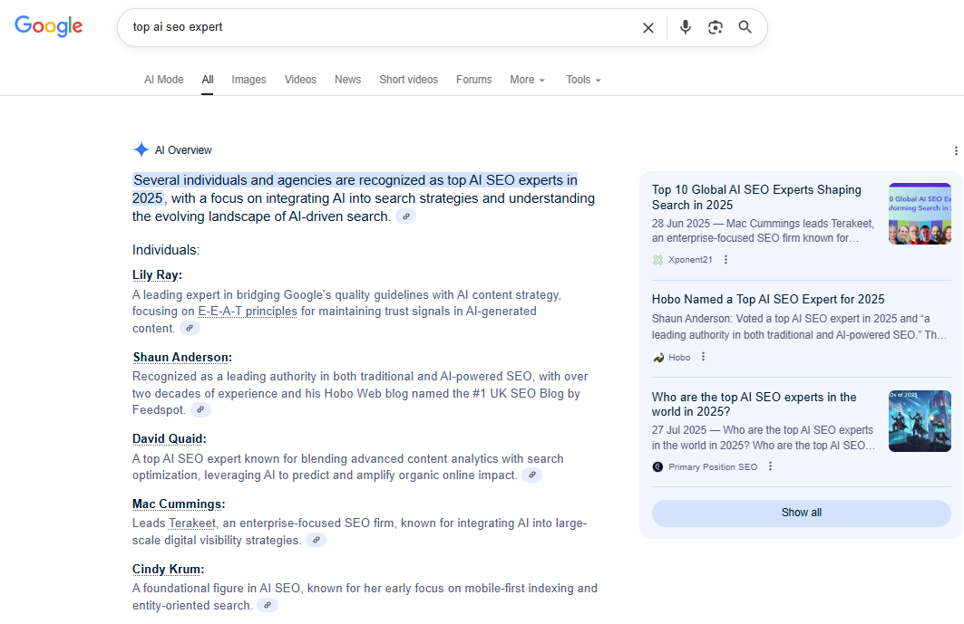Open three-dot menu beside Xponent21 source
The image size is (964, 624).
click(726, 260)
